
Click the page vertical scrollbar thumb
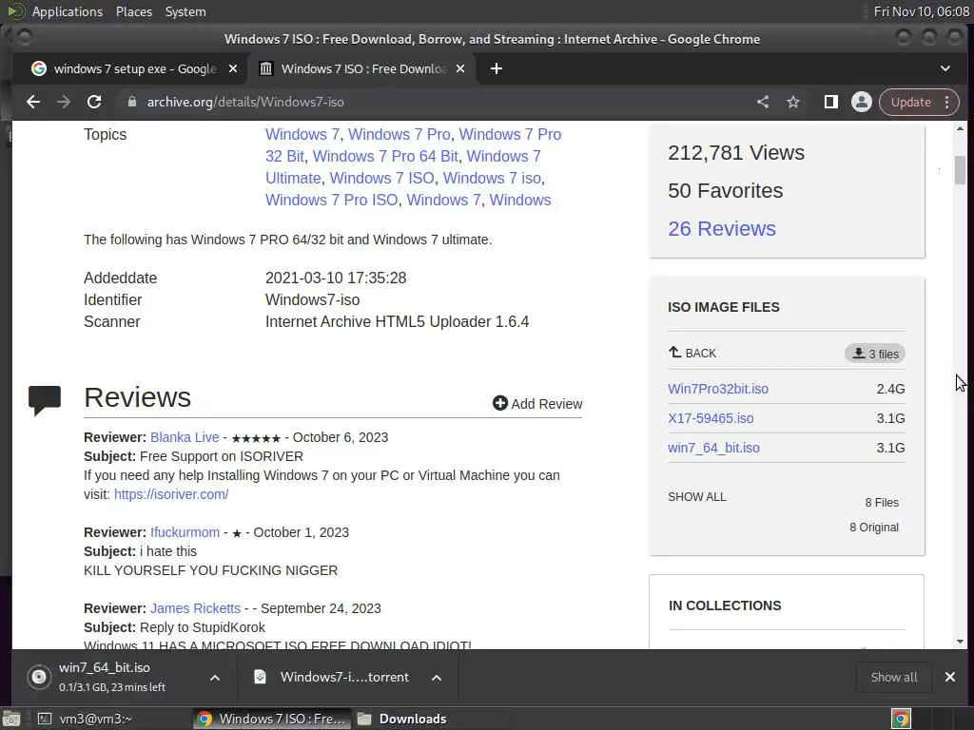point(961,170)
